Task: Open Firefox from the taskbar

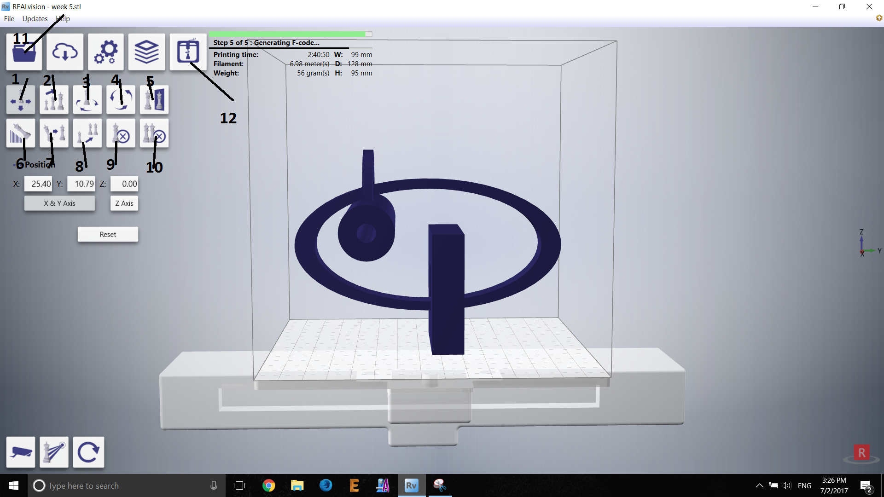Action: 326,485
